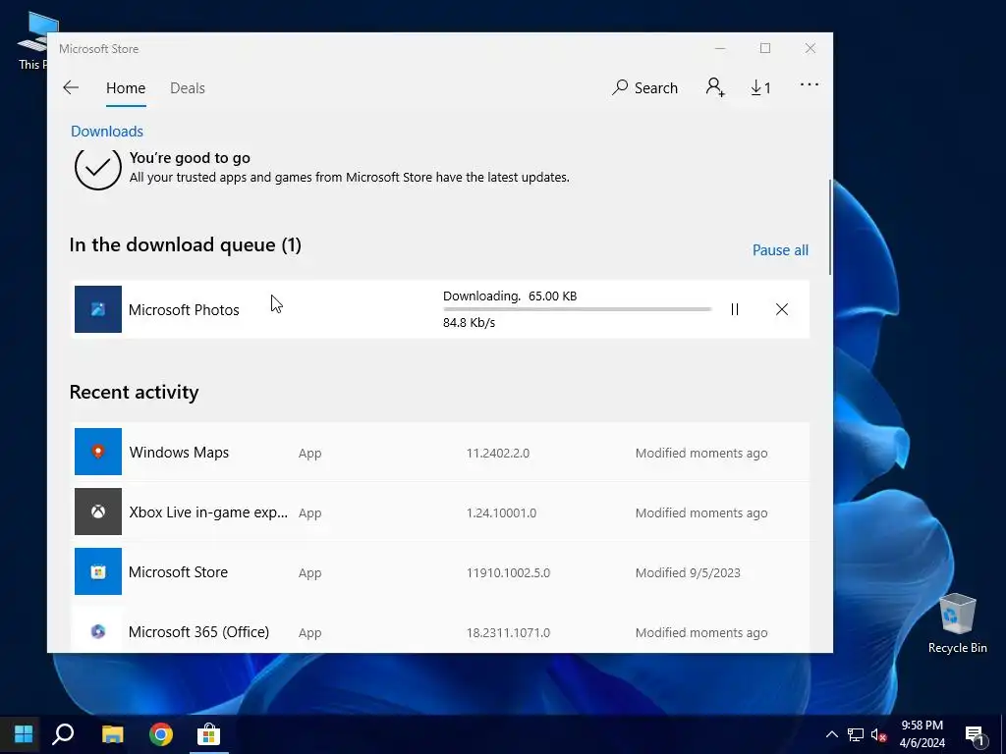Click the Recent activity heading
The image size is (1006, 754).
(134, 392)
